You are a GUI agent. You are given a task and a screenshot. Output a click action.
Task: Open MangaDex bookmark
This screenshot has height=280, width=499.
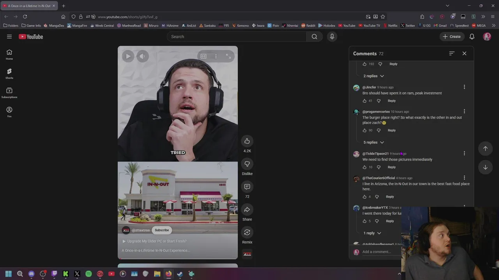point(54,26)
